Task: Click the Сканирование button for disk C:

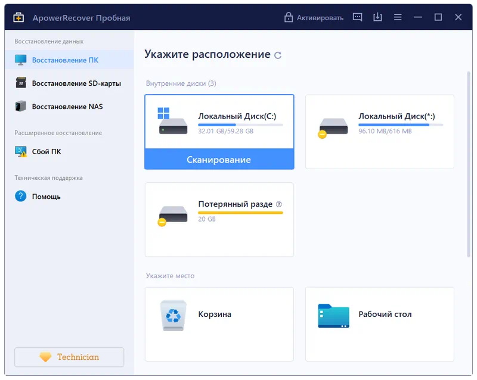Action: click(x=219, y=159)
